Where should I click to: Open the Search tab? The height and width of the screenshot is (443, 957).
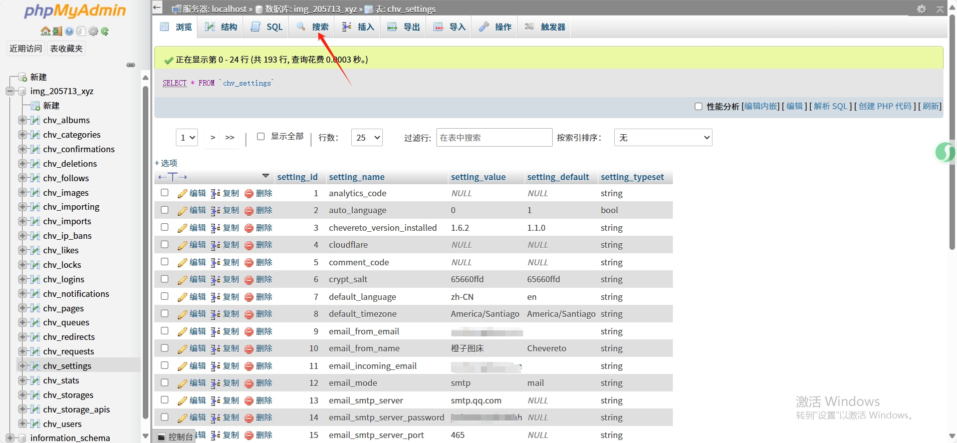pyautogui.click(x=312, y=27)
